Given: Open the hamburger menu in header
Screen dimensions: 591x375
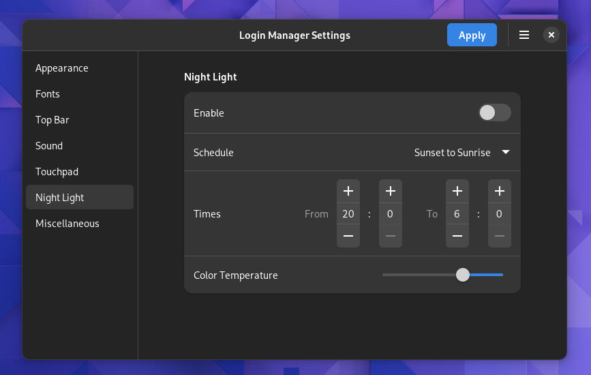Looking at the screenshot, I should pyautogui.click(x=524, y=35).
